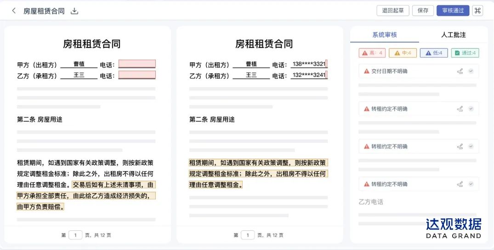The width and height of the screenshot is (494, 250).
Task: Tick the checkmark on the last 转租约定不明确
Action: pos(471,184)
